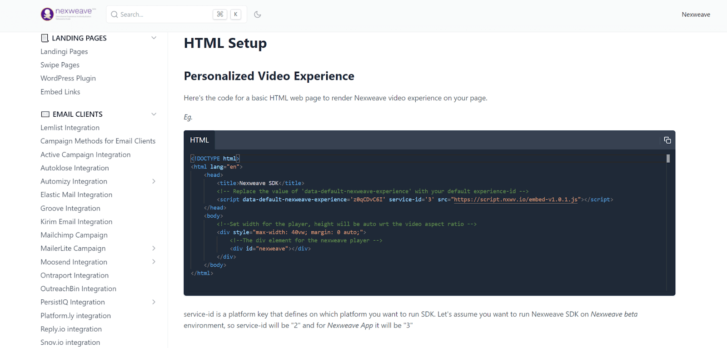Select the HTML code tab
This screenshot has height=348, width=727.
coord(199,140)
